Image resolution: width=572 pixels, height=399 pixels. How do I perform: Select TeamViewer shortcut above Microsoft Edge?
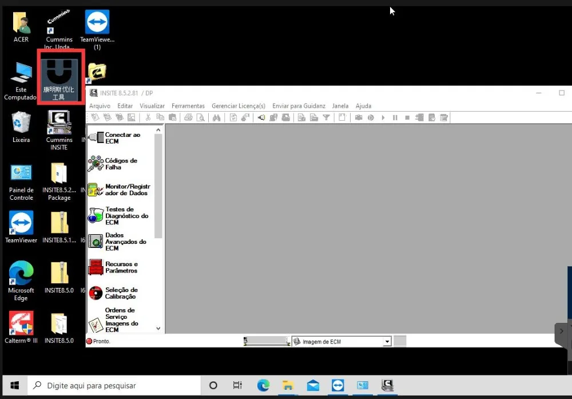tap(21, 227)
